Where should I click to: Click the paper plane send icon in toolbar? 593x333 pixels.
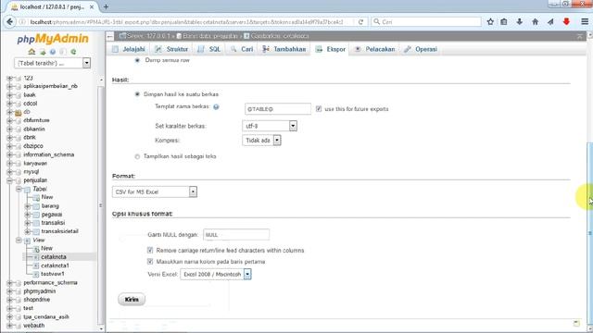(x=550, y=22)
